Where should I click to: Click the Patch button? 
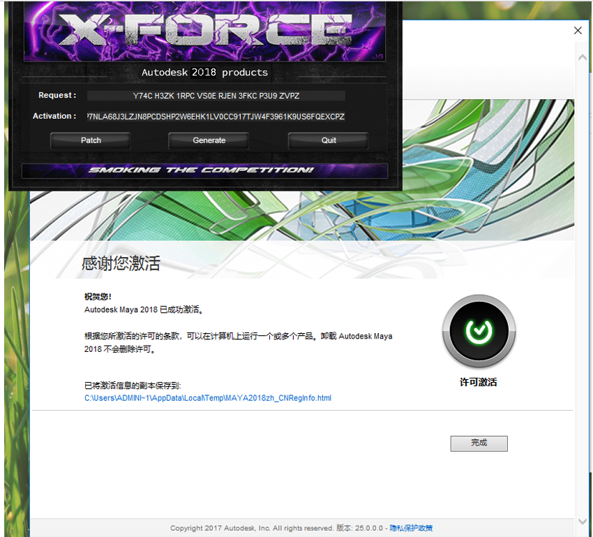(91, 140)
